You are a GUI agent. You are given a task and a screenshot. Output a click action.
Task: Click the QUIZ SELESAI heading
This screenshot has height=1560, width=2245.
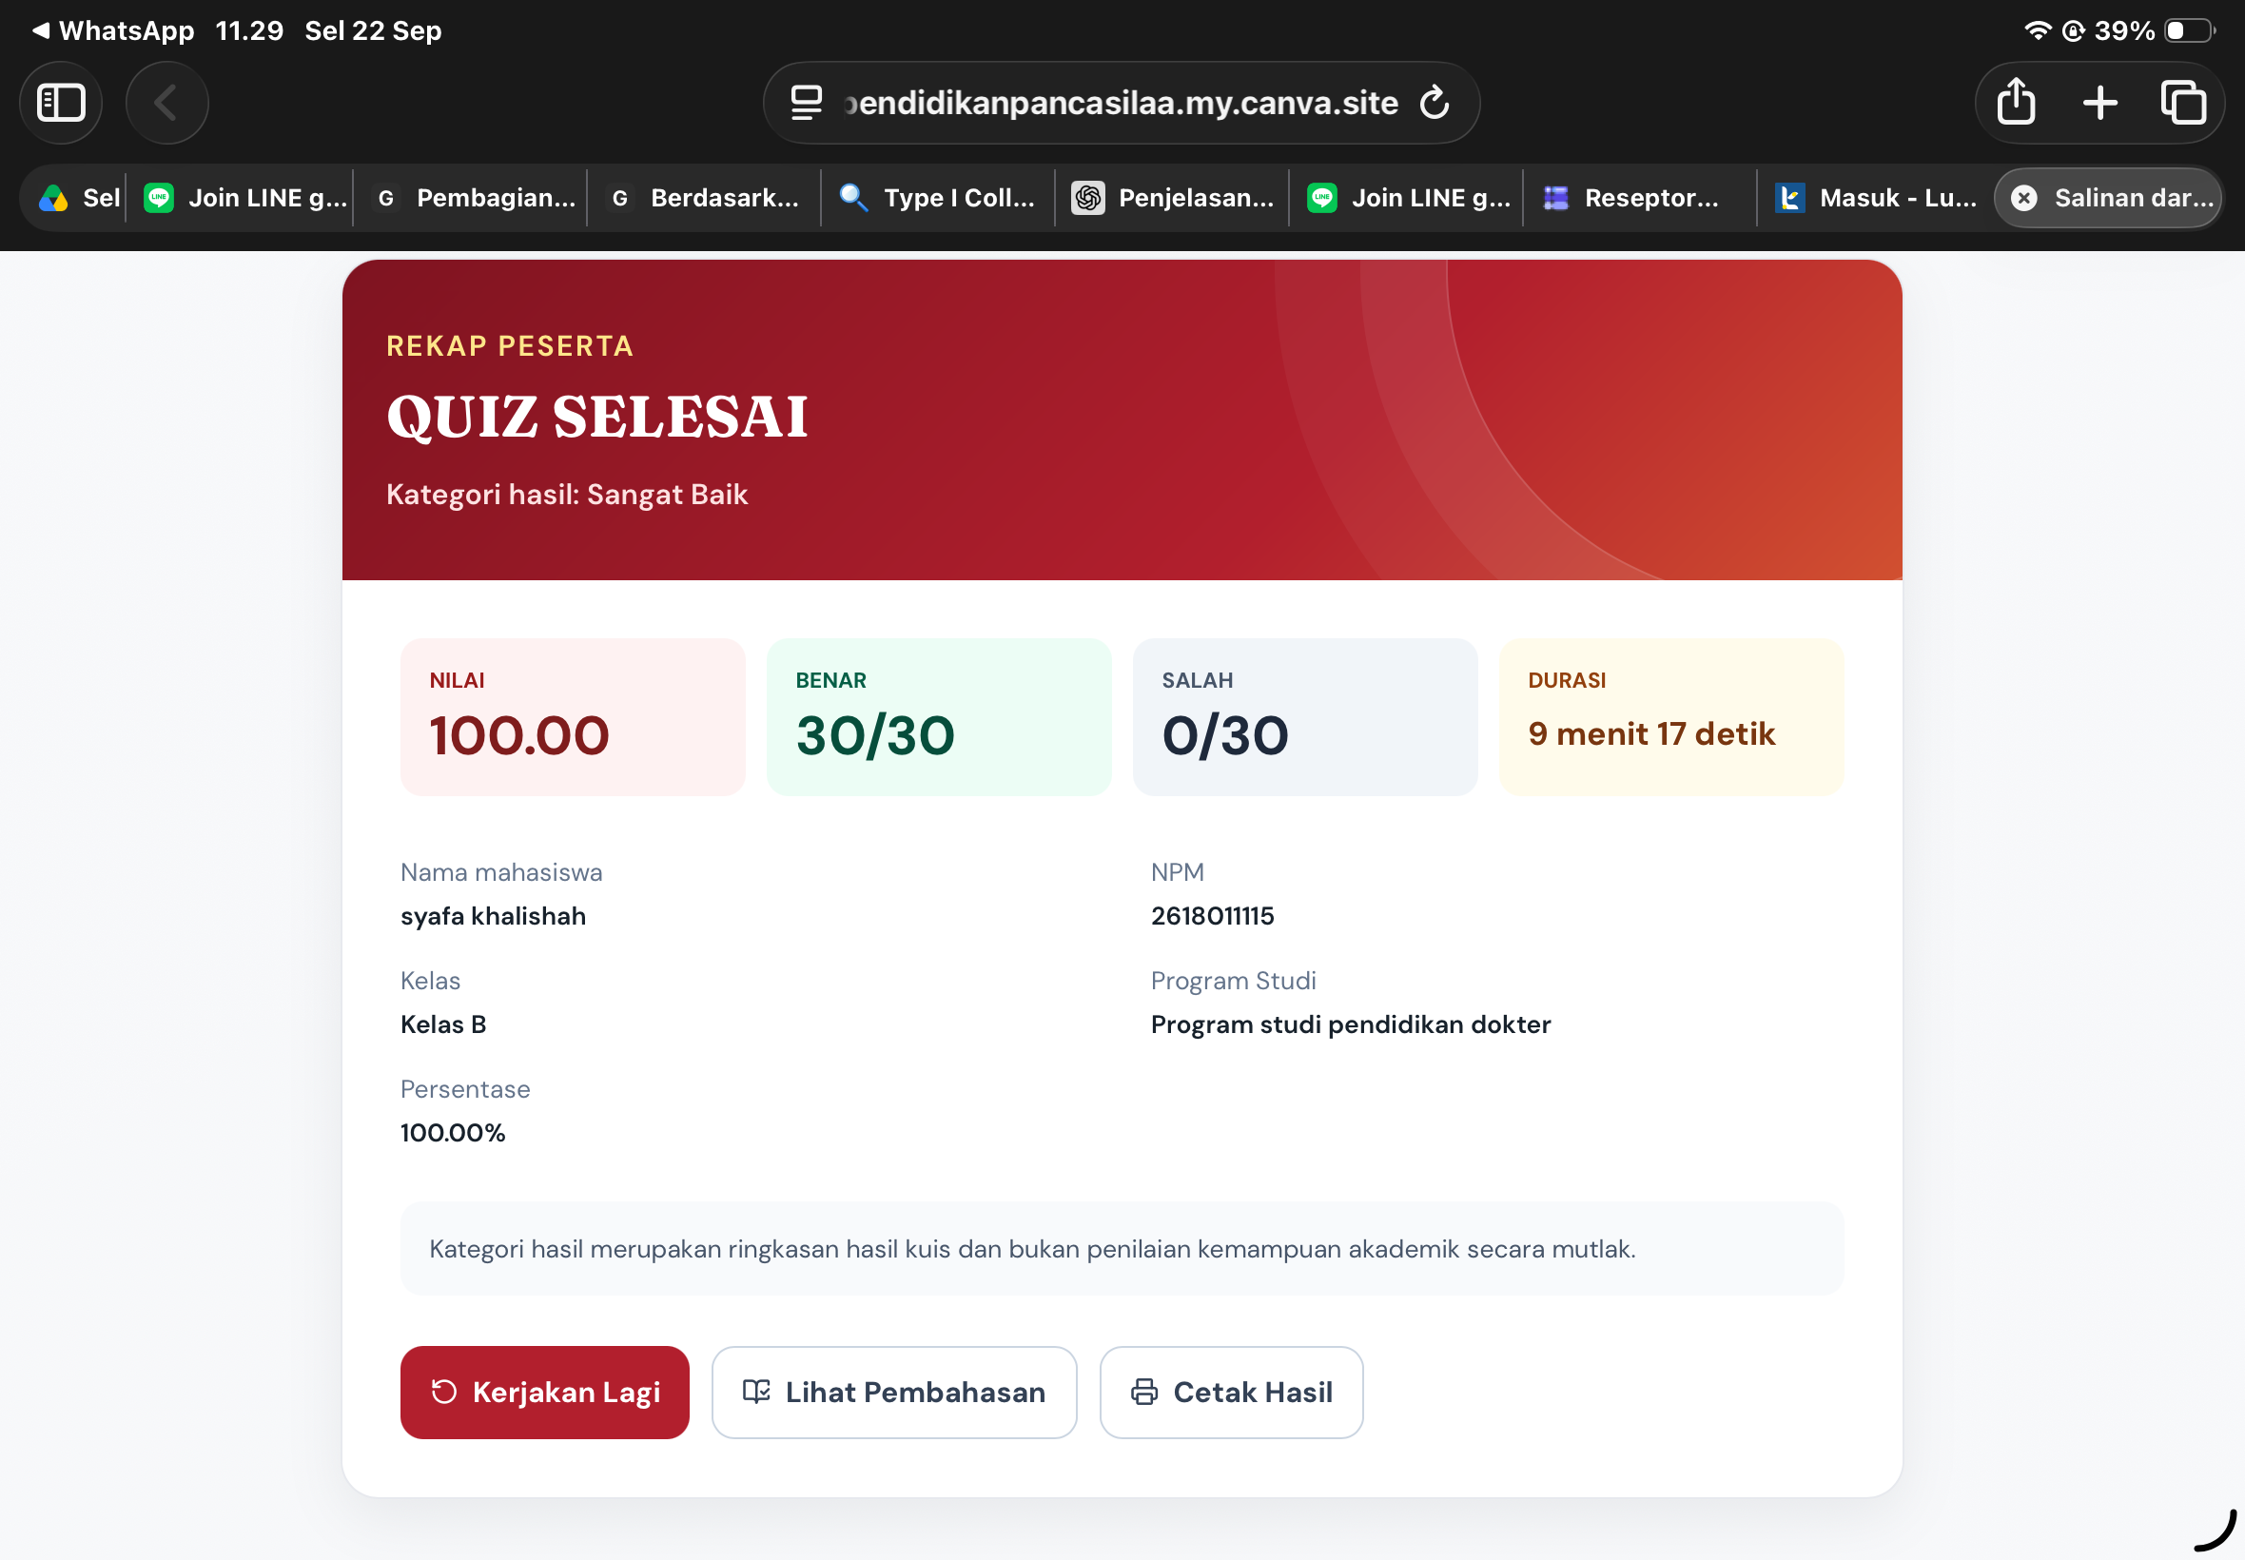click(597, 418)
